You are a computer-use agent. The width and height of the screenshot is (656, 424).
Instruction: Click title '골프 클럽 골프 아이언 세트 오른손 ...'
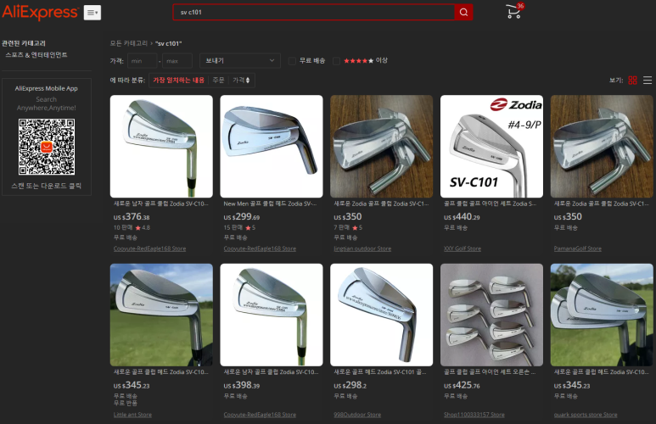coord(490,371)
